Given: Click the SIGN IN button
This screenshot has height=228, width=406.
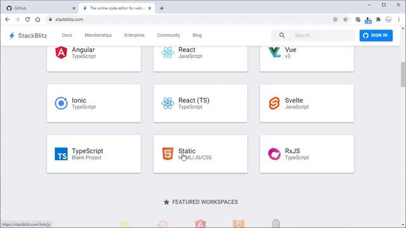Looking at the screenshot, I should 376,35.
